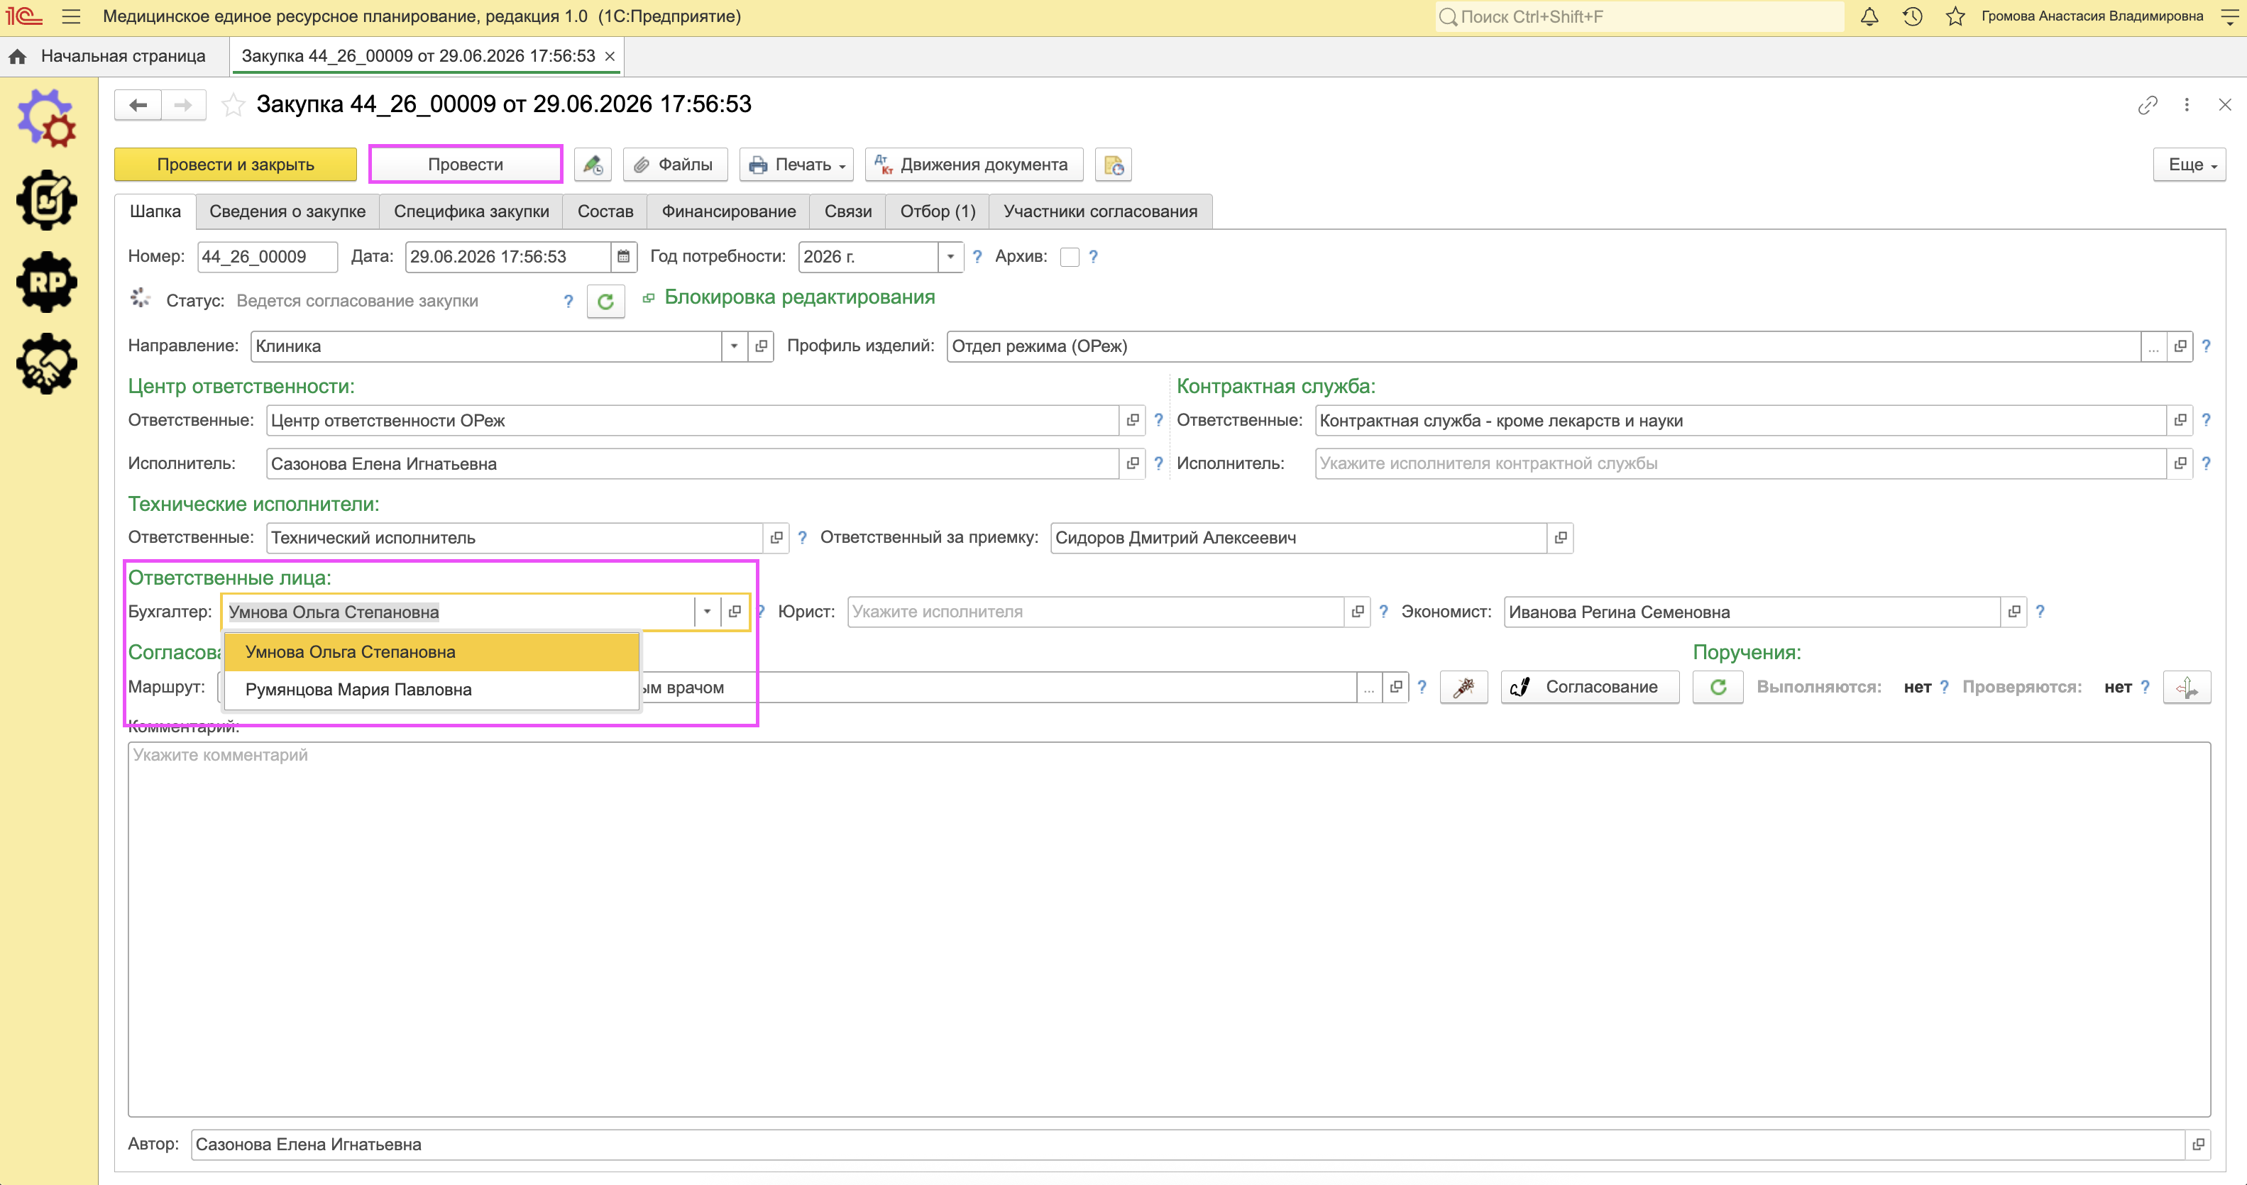The width and height of the screenshot is (2247, 1185).
Task: Collapse the Бухгалтер dropdown arrow
Action: [x=708, y=612]
